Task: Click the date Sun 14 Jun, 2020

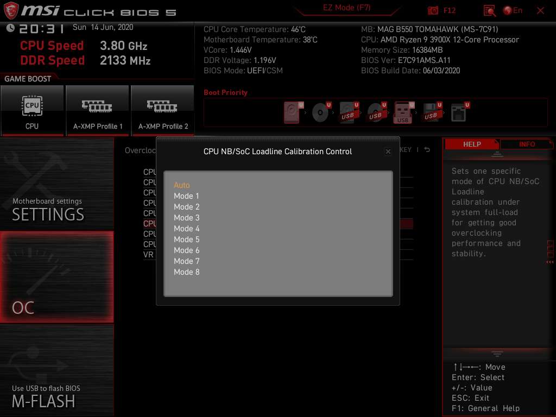Action: [x=103, y=27]
